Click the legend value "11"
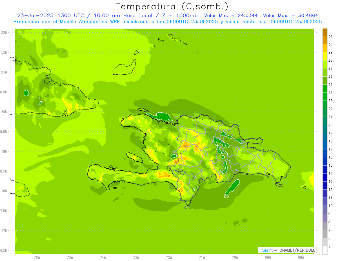 (x=330, y=198)
